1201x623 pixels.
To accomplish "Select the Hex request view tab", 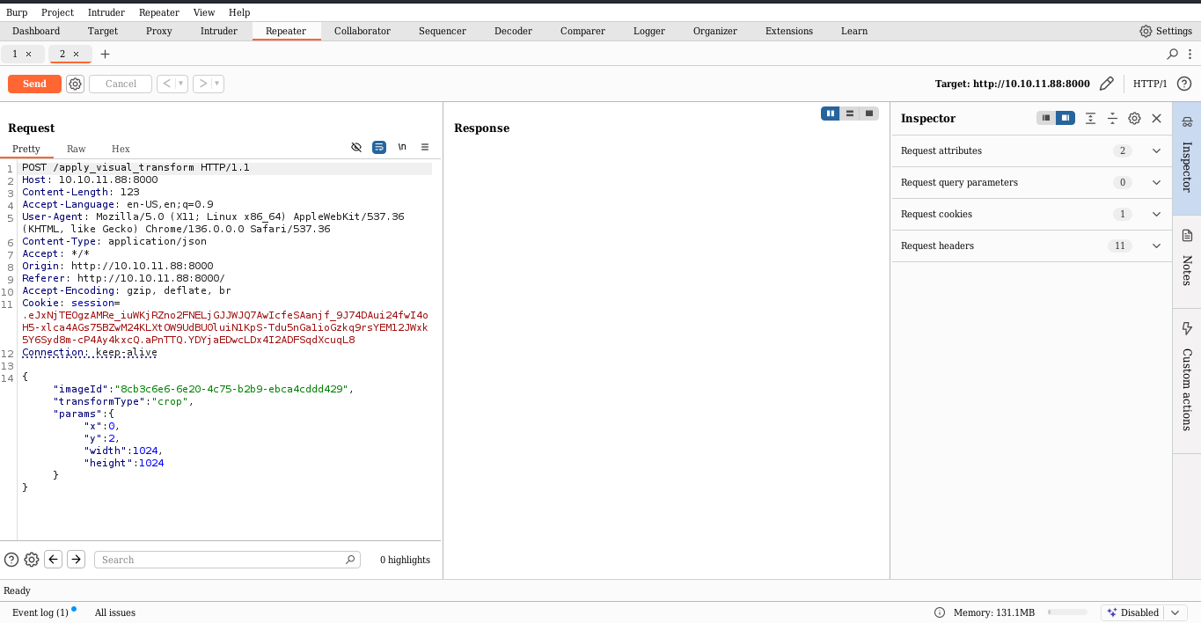I will [121, 149].
